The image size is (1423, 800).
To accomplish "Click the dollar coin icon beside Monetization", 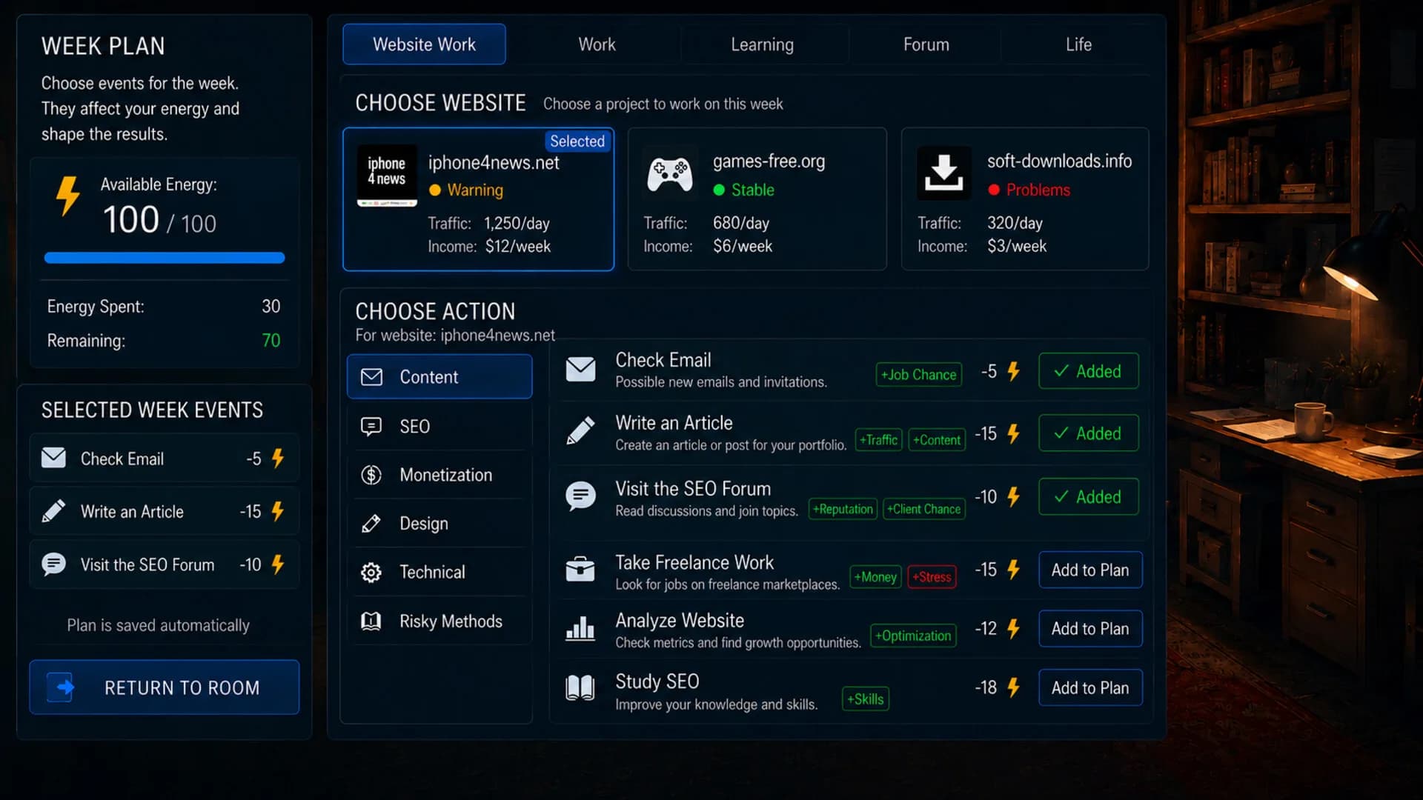I will 371,475.
